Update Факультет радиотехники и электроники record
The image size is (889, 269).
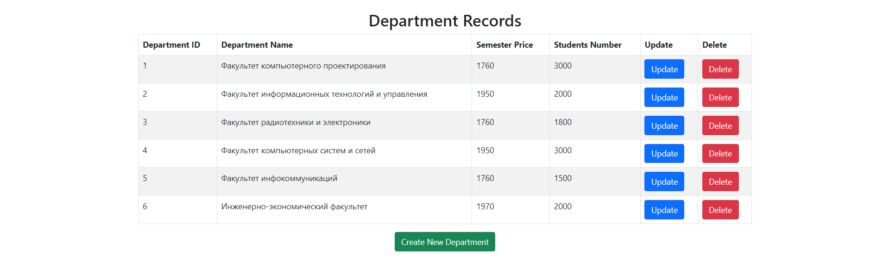coord(664,125)
